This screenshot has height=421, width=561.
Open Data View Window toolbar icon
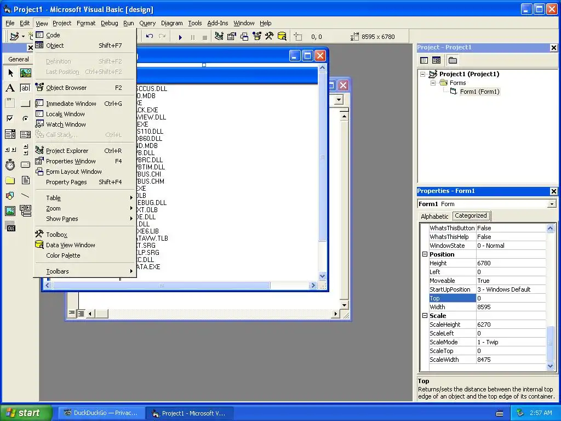coord(282,37)
